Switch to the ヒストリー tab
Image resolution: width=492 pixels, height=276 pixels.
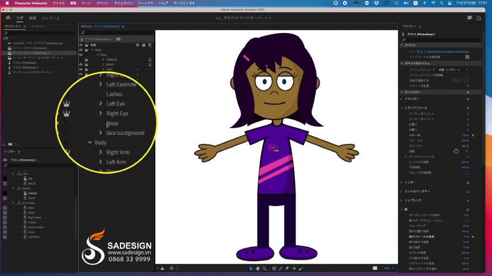pos(38,26)
